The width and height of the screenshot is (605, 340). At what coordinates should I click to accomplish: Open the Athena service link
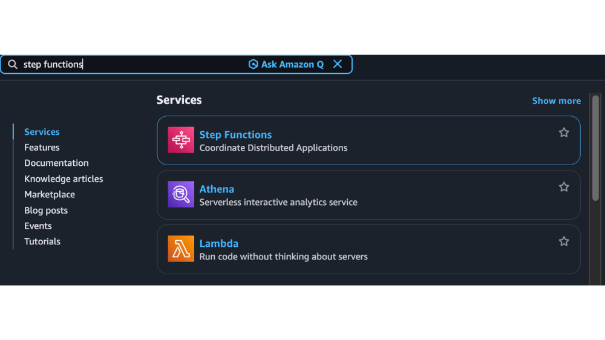point(217,189)
